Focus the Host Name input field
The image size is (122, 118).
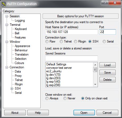pos(72,32)
